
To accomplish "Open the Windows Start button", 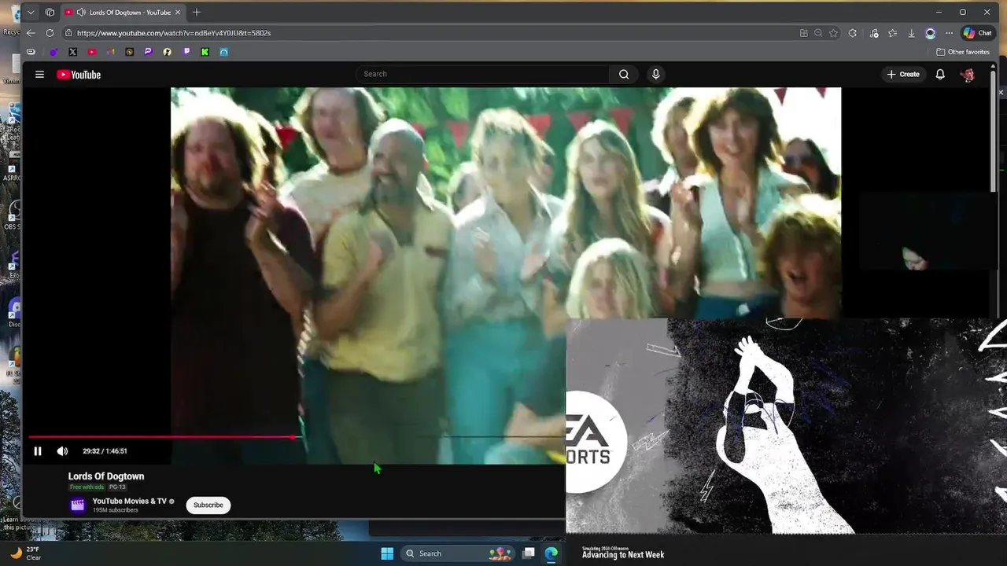I will (387, 553).
